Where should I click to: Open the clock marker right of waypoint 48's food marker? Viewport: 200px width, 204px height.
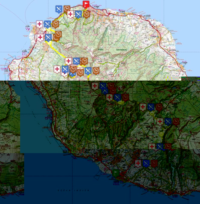[x=159, y=107]
